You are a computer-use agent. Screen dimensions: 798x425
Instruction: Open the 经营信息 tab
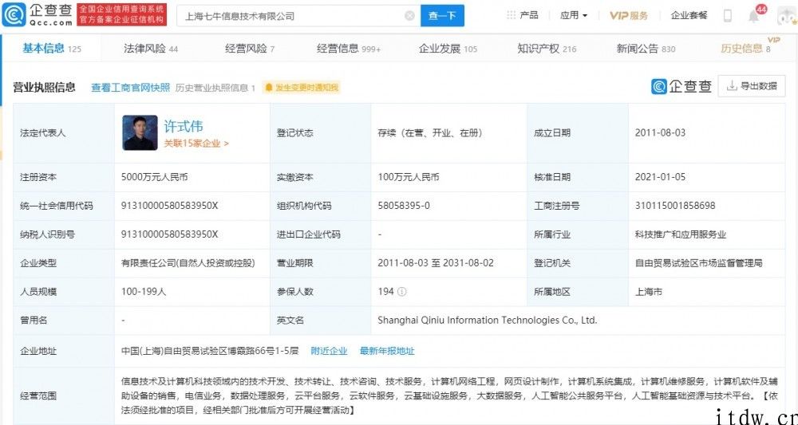point(349,49)
